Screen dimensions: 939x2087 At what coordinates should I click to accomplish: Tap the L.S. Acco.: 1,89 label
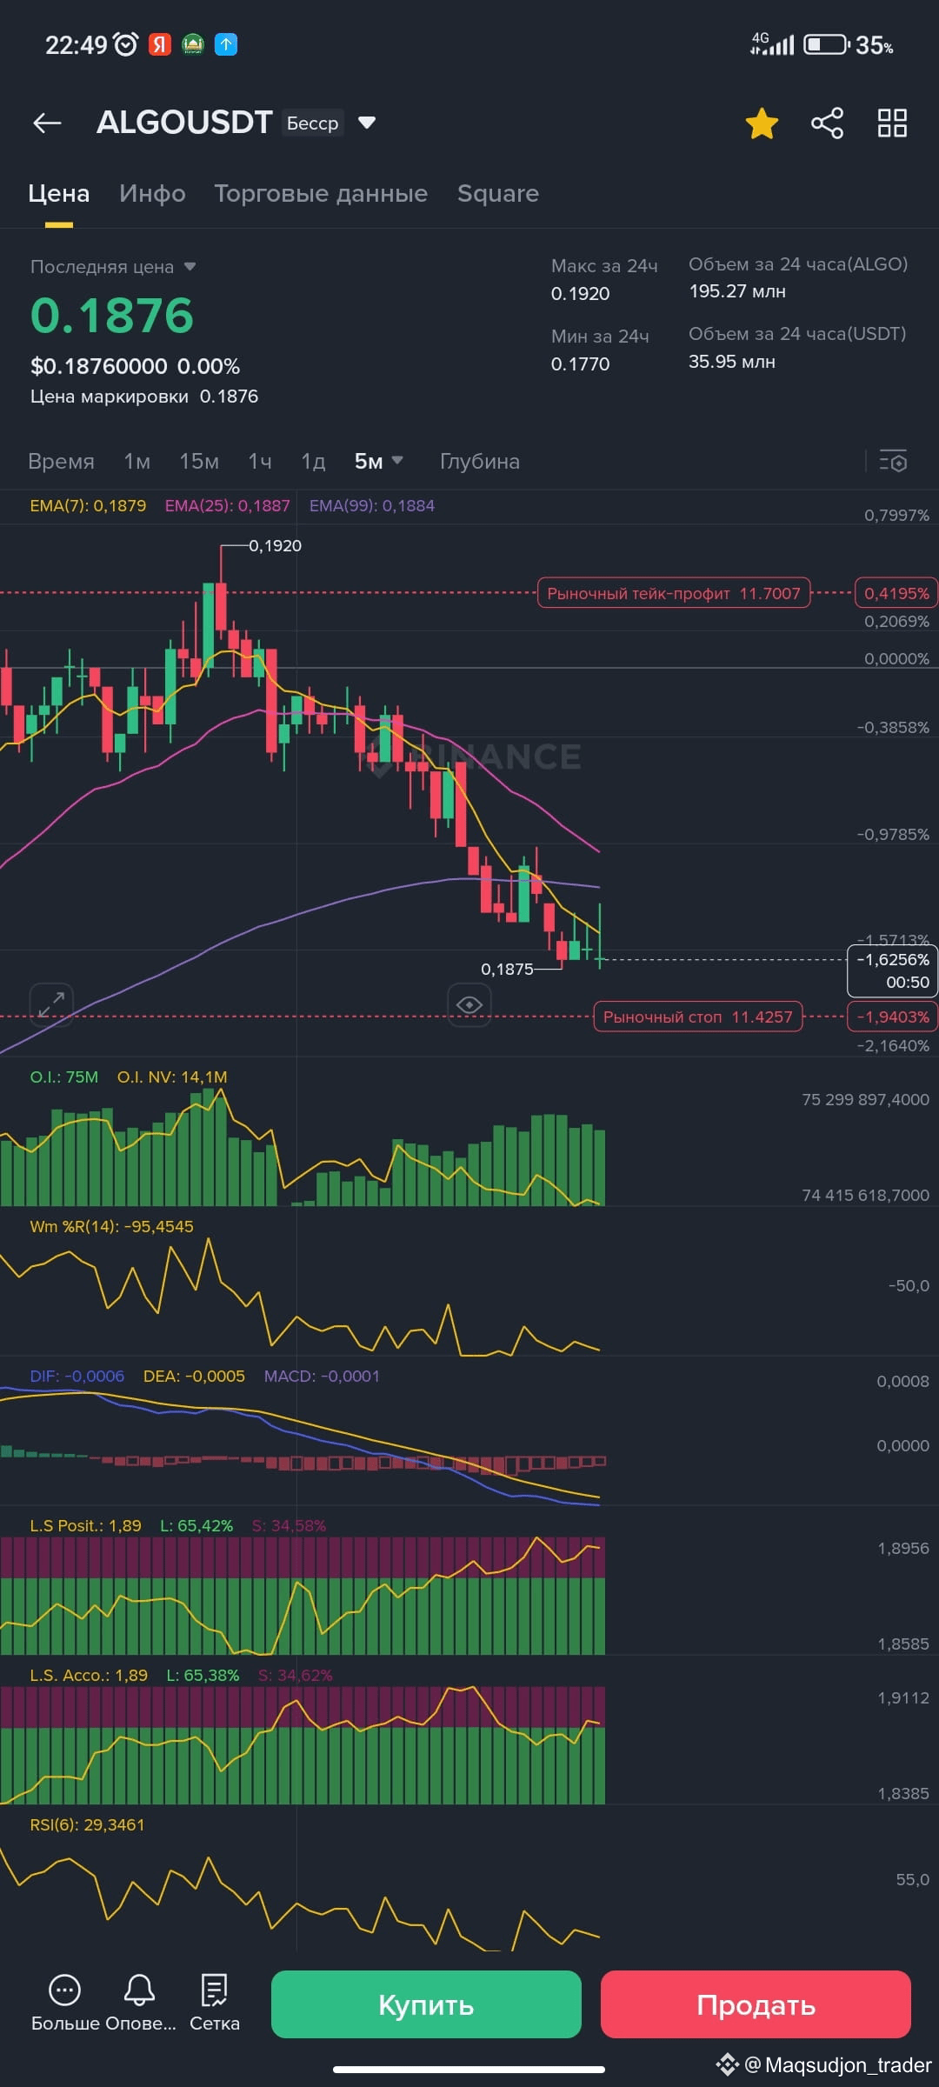pyautogui.click(x=89, y=1675)
